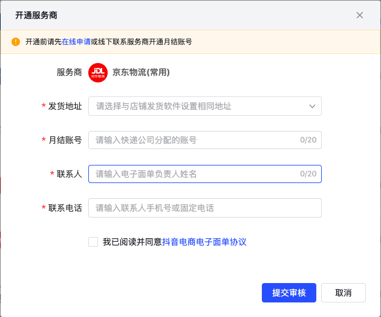Click the 联系电话 field label
This screenshot has height=317, width=381.
[x=65, y=208]
